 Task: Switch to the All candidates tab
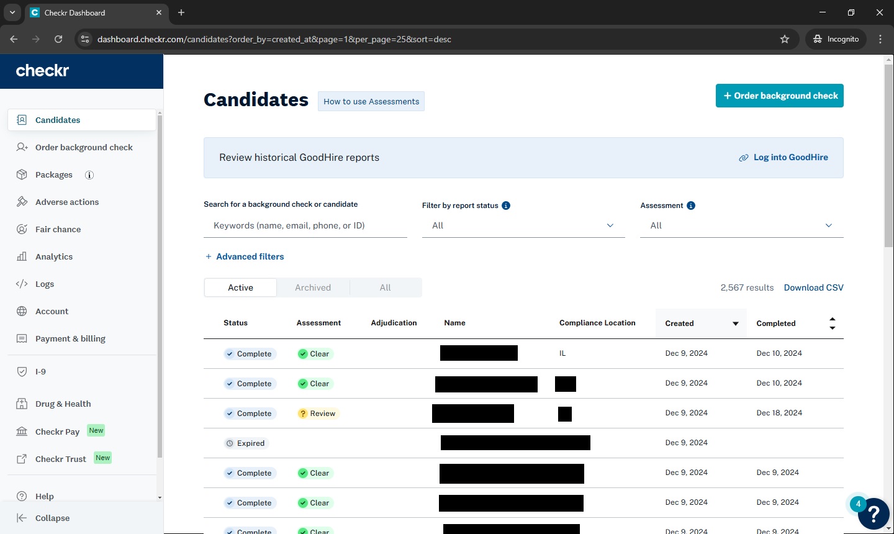pos(386,287)
